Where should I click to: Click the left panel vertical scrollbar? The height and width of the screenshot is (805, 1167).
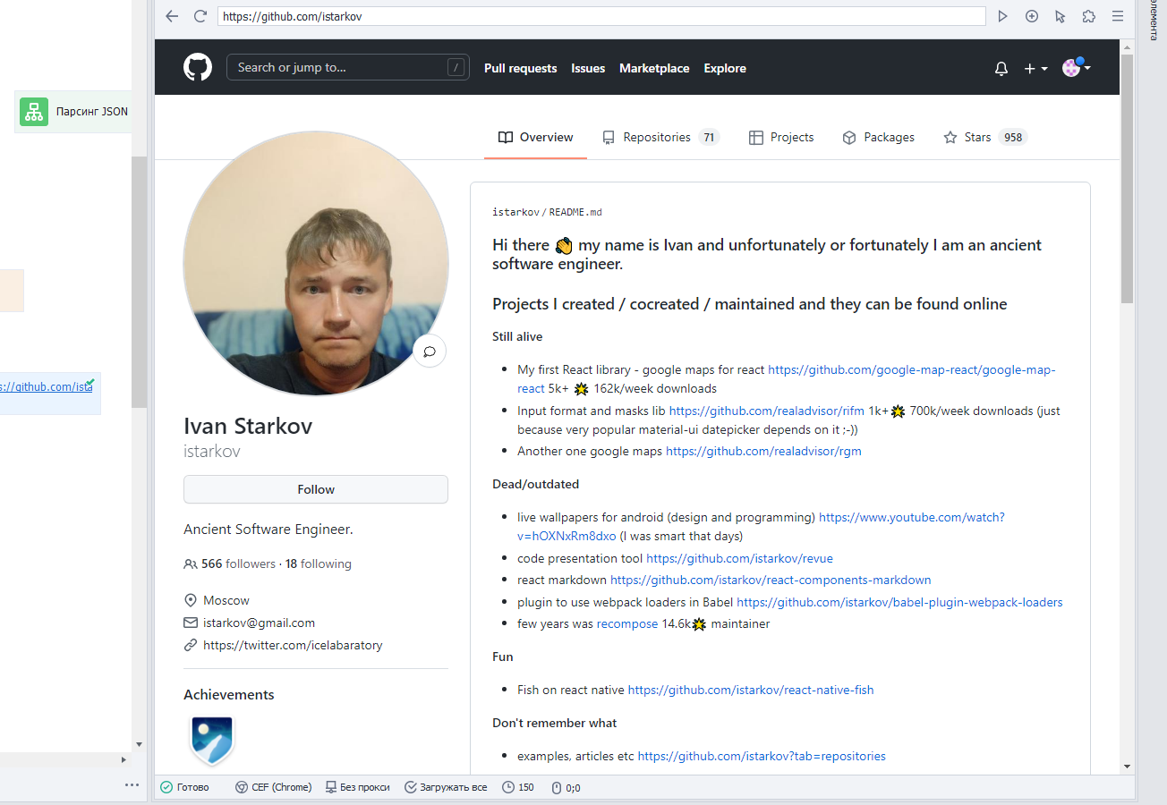point(139,282)
